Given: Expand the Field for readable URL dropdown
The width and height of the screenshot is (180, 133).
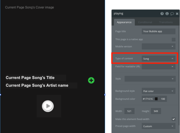Looking at the screenshot, I should [158, 67].
